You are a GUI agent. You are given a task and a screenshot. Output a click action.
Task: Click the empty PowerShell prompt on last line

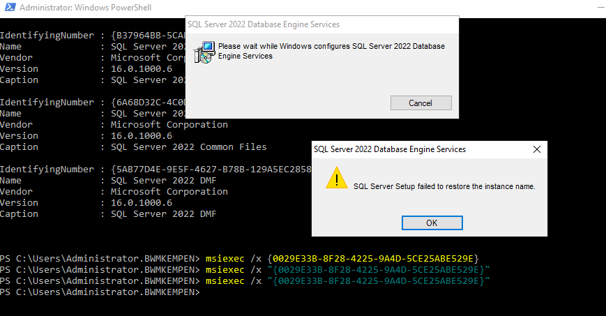(100, 292)
